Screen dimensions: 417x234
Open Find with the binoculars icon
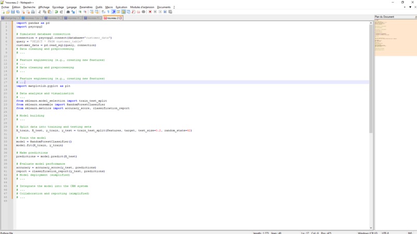68,12
